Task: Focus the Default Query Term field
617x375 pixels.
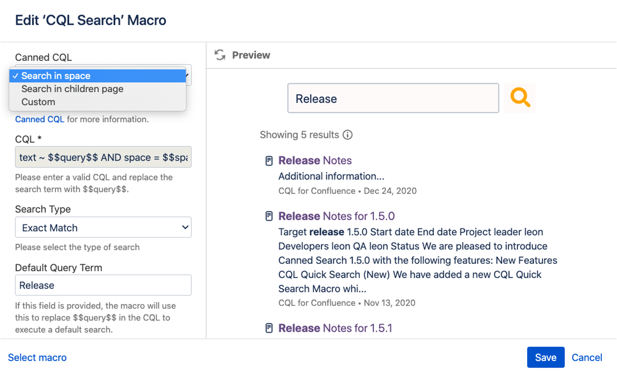Action: point(103,285)
